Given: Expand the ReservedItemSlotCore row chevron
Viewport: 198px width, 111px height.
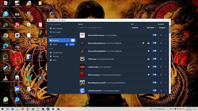Looking at the screenshot, I should click(166, 43).
